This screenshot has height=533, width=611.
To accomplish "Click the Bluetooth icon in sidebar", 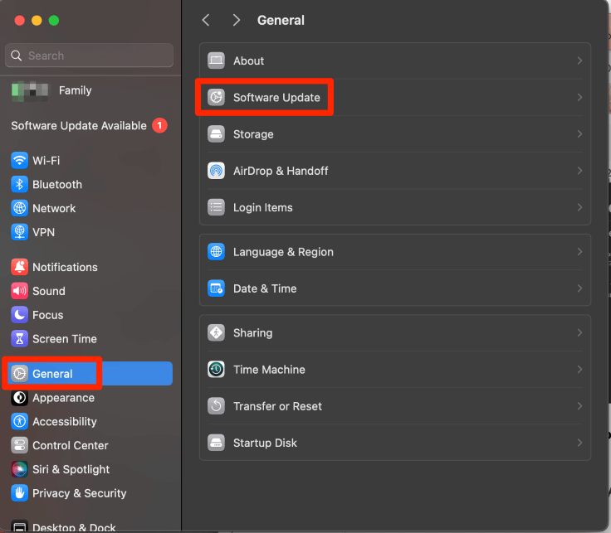I will tap(19, 184).
